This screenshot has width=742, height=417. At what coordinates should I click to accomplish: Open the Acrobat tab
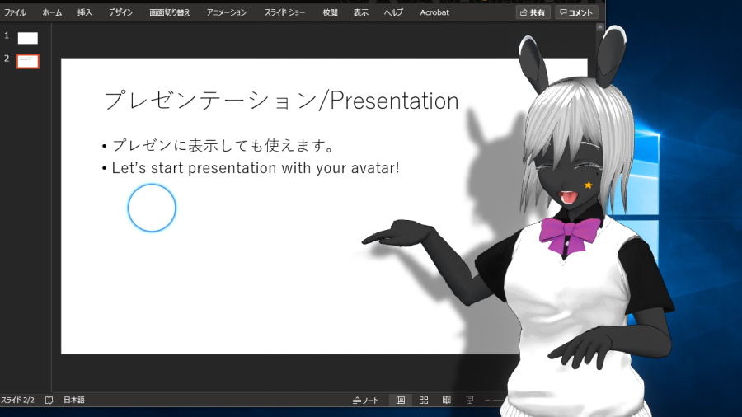[434, 12]
